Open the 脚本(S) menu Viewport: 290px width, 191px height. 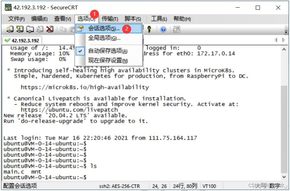click(x=133, y=19)
